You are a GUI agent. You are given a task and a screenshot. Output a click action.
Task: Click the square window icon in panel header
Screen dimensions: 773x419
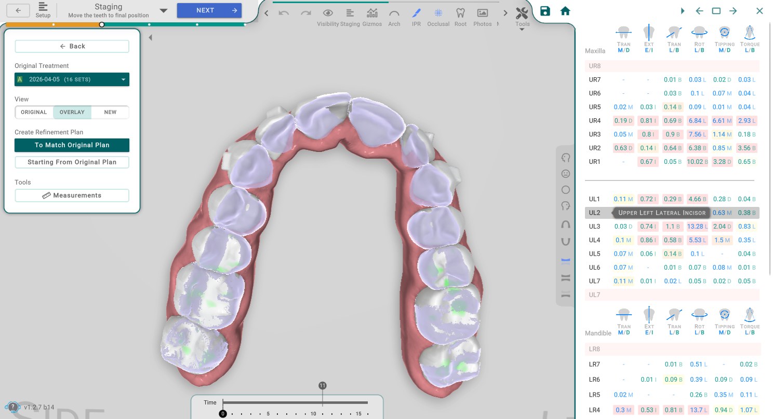[716, 11]
